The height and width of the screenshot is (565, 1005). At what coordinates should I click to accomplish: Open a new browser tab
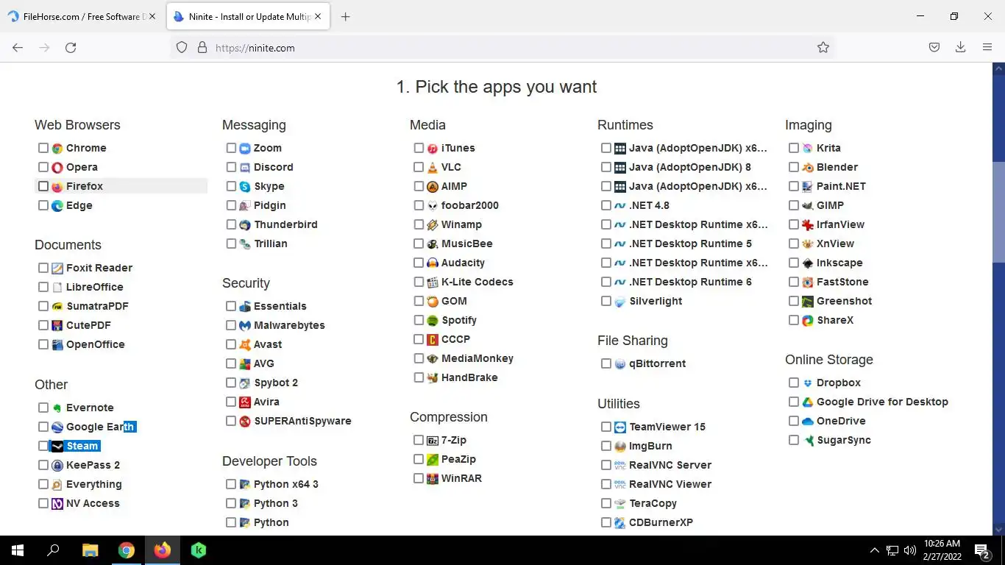(346, 16)
